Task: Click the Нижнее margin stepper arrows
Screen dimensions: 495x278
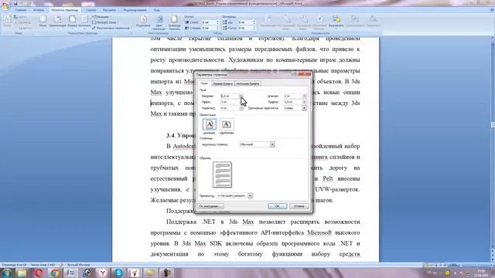Action: click(x=304, y=96)
